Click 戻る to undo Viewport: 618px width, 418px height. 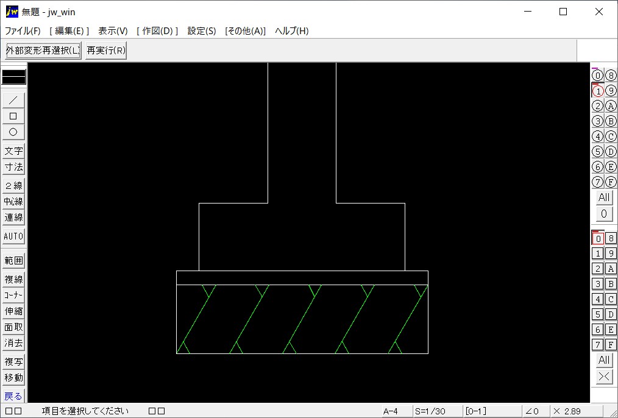(x=13, y=396)
